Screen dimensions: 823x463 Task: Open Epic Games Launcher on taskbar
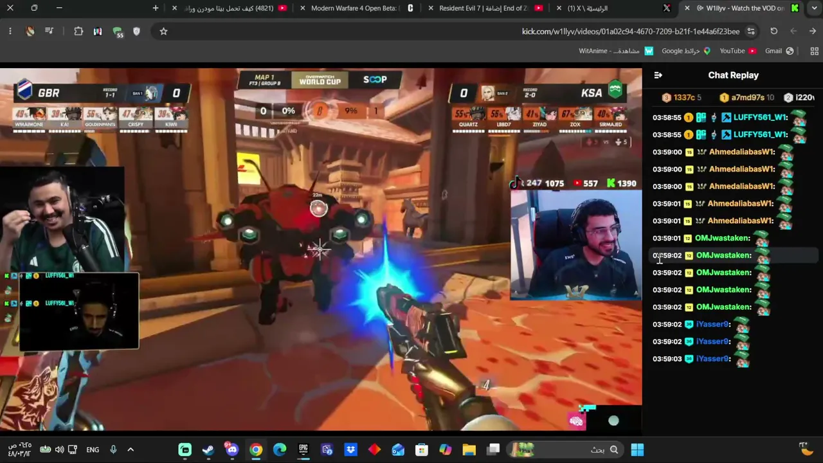(x=303, y=449)
